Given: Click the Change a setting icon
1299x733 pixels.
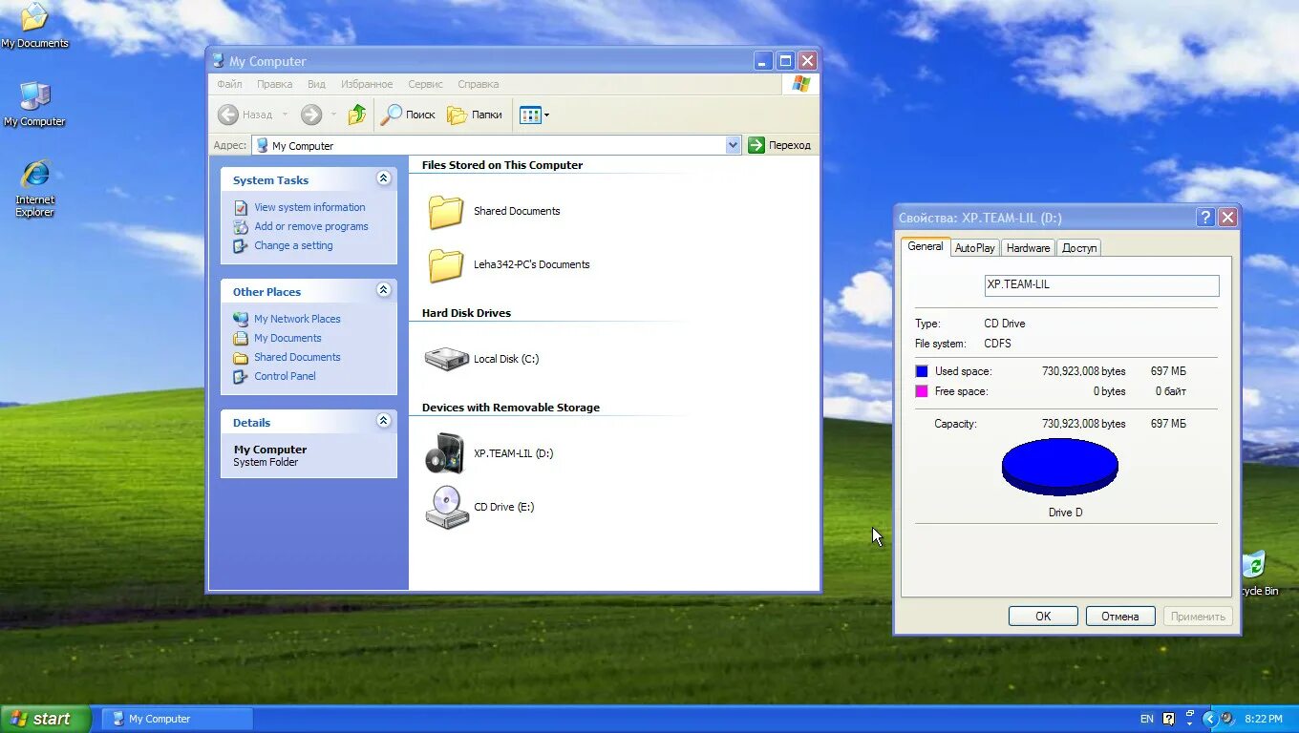Looking at the screenshot, I should [x=241, y=245].
